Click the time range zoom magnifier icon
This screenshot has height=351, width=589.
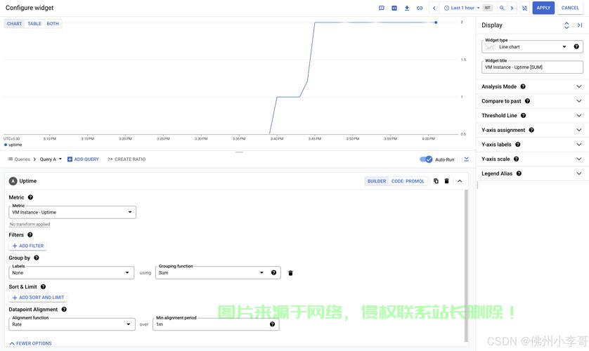click(502, 8)
